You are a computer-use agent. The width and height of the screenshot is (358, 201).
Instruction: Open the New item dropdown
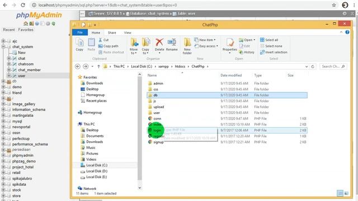(205, 40)
